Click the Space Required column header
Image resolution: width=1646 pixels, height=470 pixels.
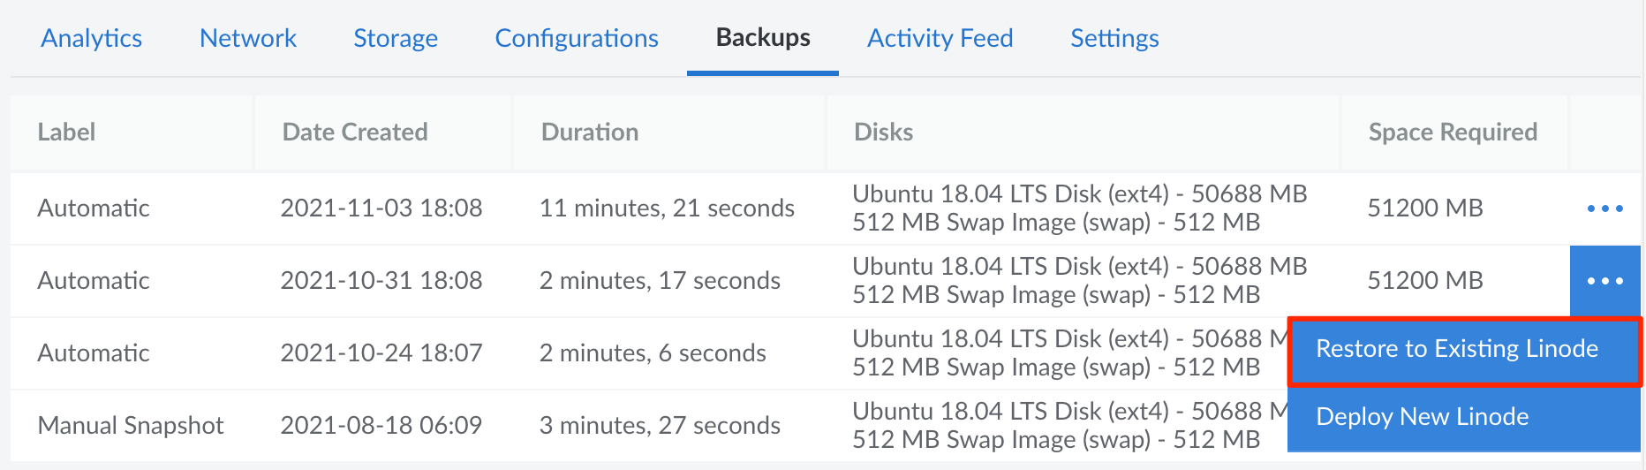tap(1453, 133)
